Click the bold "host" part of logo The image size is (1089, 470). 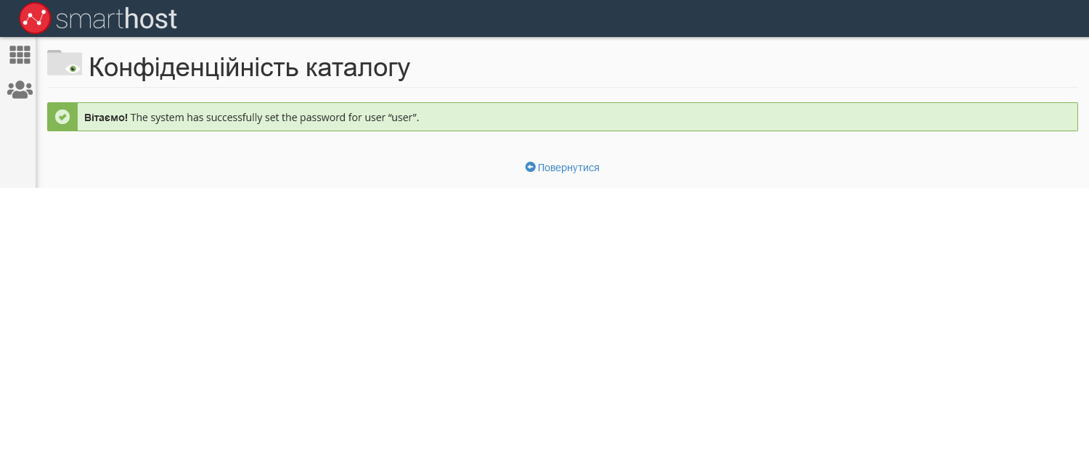151,19
